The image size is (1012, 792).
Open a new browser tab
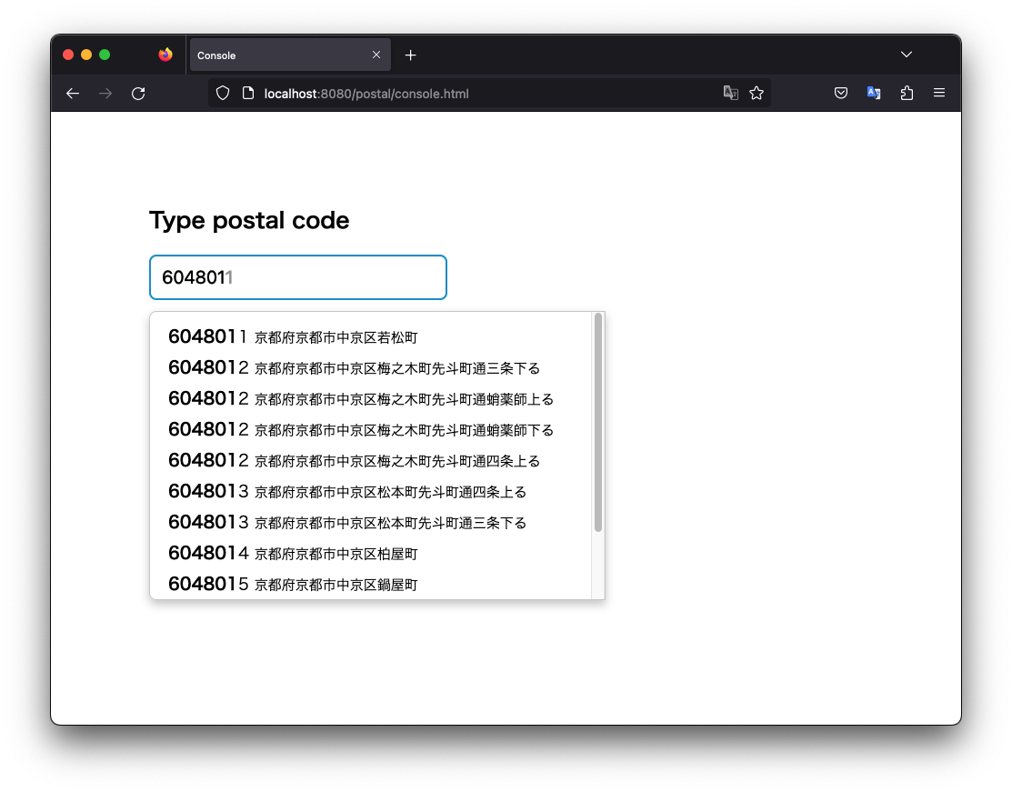pyautogui.click(x=410, y=55)
